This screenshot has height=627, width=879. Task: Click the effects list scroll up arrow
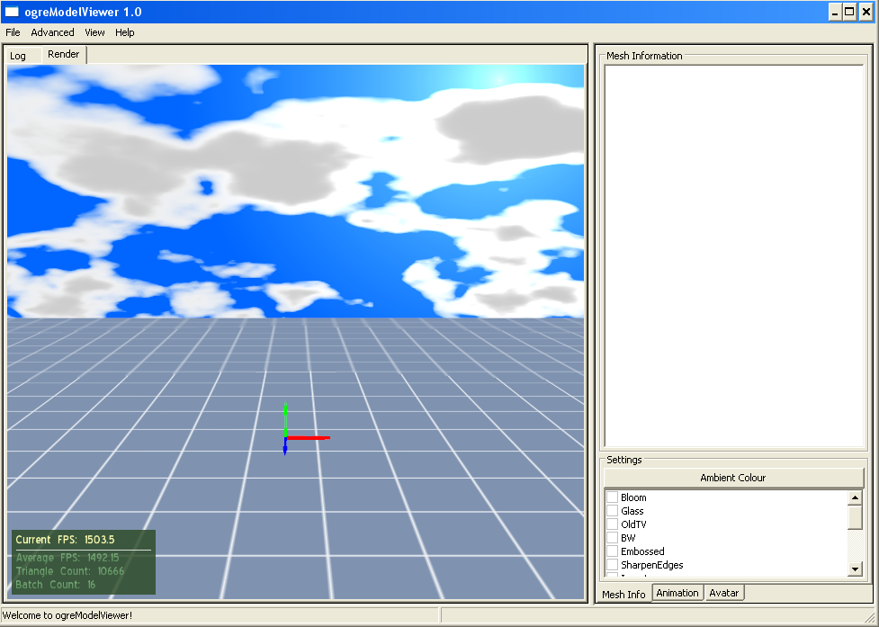tap(855, 497)
